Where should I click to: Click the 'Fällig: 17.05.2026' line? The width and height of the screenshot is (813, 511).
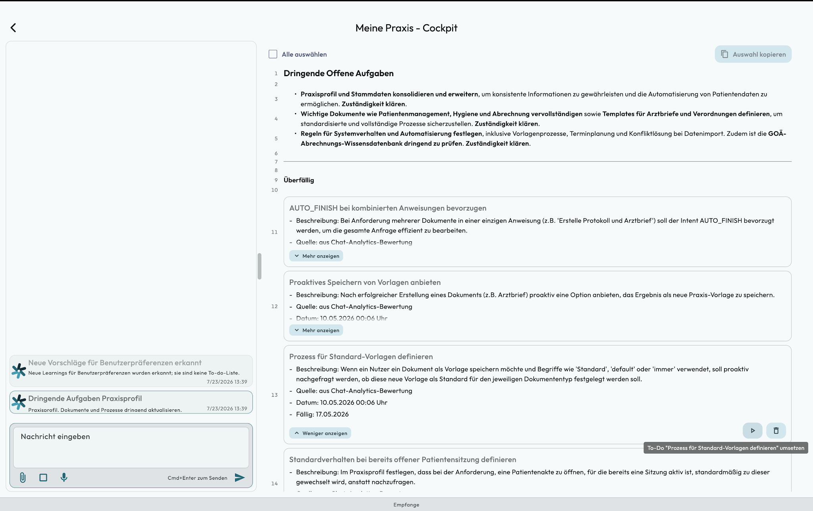(x=322, y=414)
